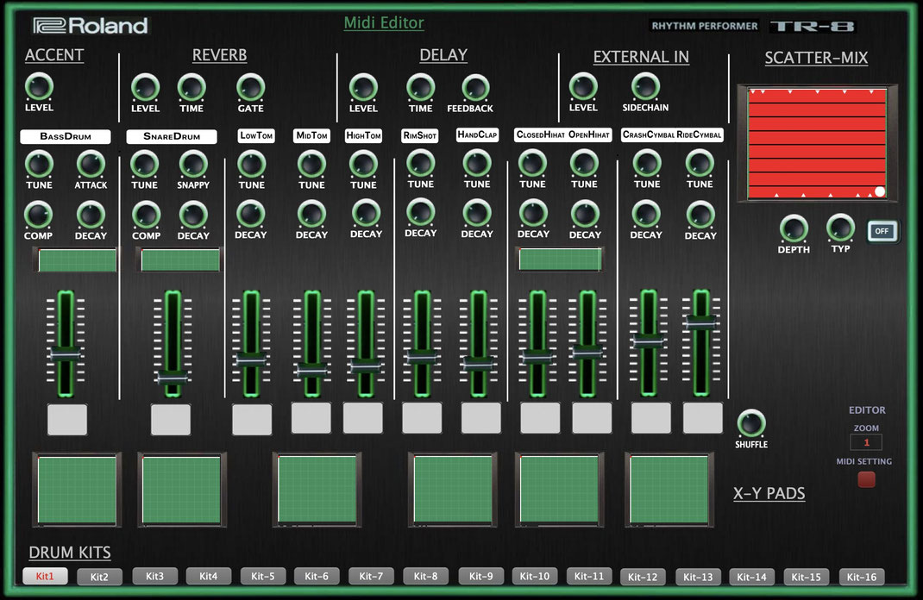Toggle the white pad button under RimShot fader
Image resolution: width=923 pixels, height=600 pixels.
[422, 418]
